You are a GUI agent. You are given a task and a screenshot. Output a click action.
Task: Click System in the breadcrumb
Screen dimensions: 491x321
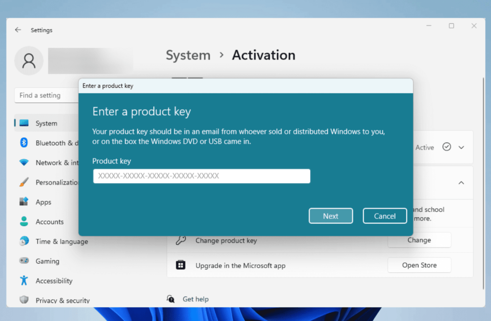[x=188, y=55]
